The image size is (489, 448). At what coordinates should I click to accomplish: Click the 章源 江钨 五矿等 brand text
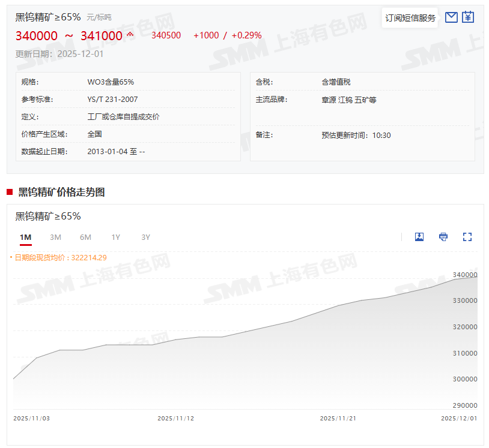(348, 100)
